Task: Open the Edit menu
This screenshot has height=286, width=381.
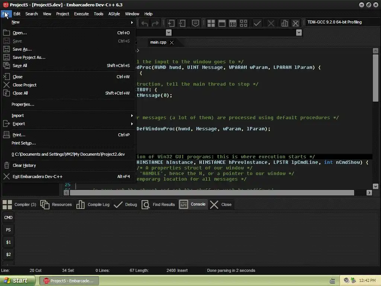Action: pyautogui.click(x=17, y=14)
